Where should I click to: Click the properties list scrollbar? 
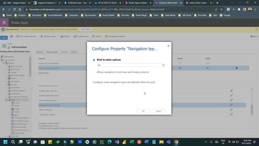pos(252,109)
